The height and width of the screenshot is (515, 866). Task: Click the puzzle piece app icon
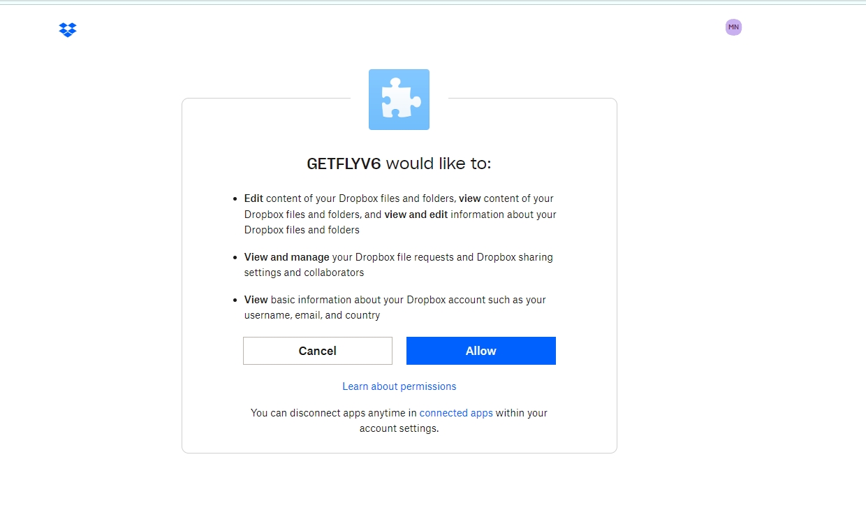[x=399, y=99]
